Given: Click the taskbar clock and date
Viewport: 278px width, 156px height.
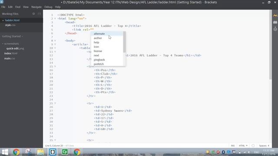Looking at the screenshot, I should pyautogui.click(x=269, y=152).
